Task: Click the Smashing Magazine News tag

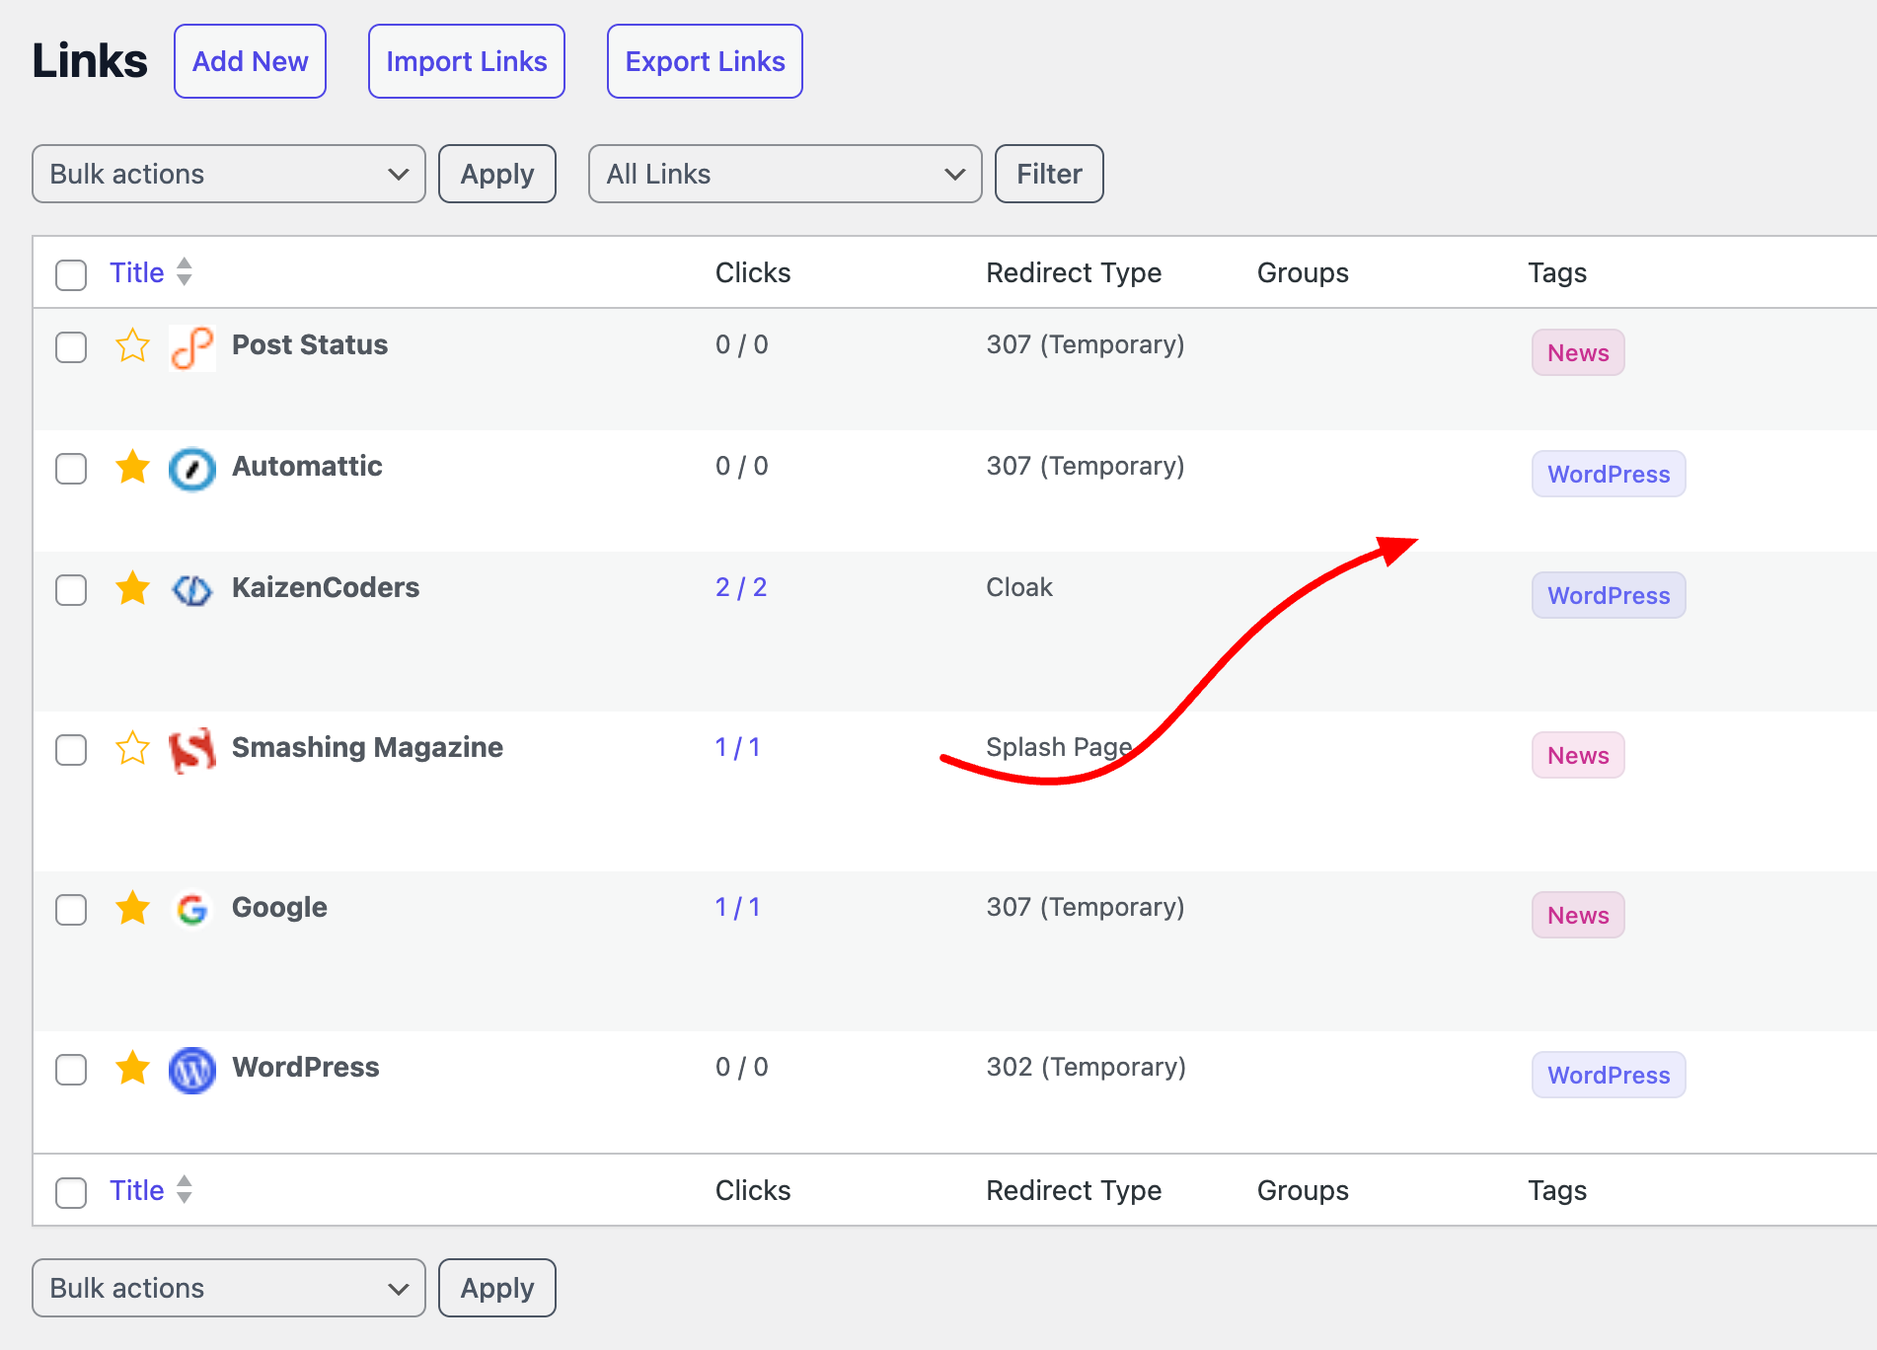Action: [1578, 755]
